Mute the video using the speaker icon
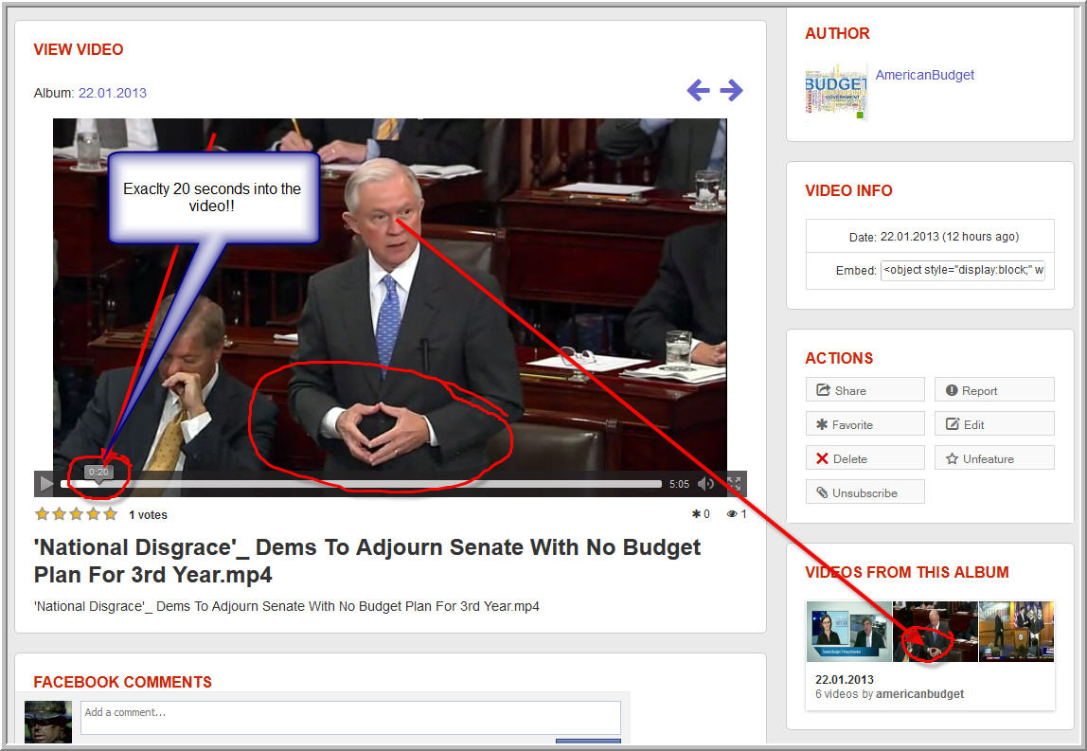1087x751 pixels. [x=705, y=484]
